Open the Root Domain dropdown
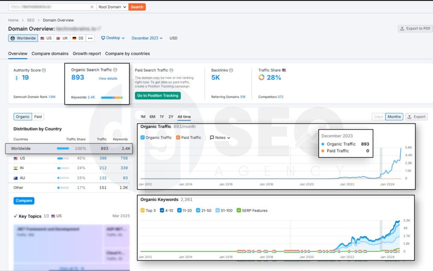Screen dimensions: 433x271 112,7
